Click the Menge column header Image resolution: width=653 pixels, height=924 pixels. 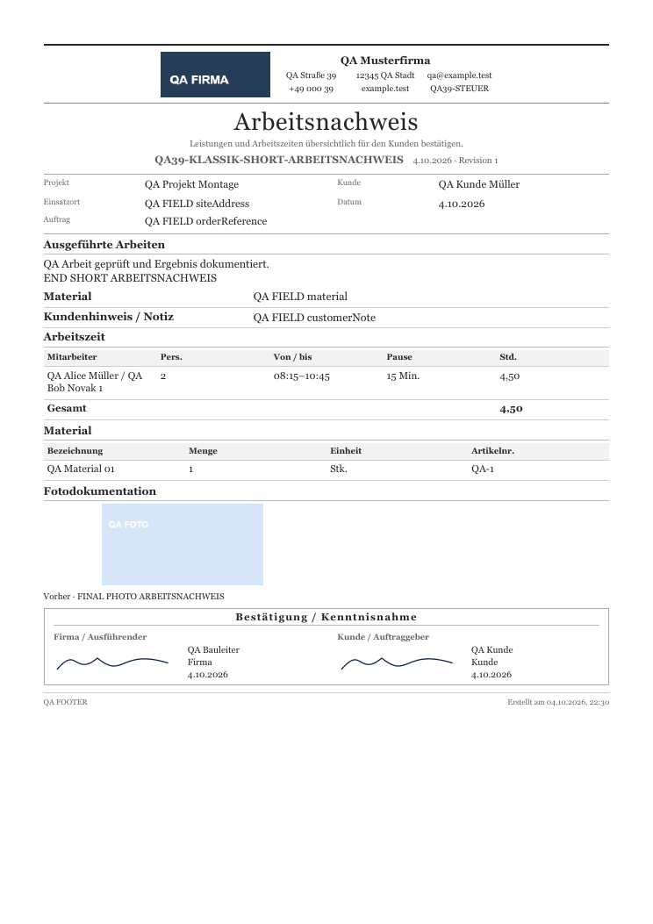pyautogui.click(x=203, y=451)
